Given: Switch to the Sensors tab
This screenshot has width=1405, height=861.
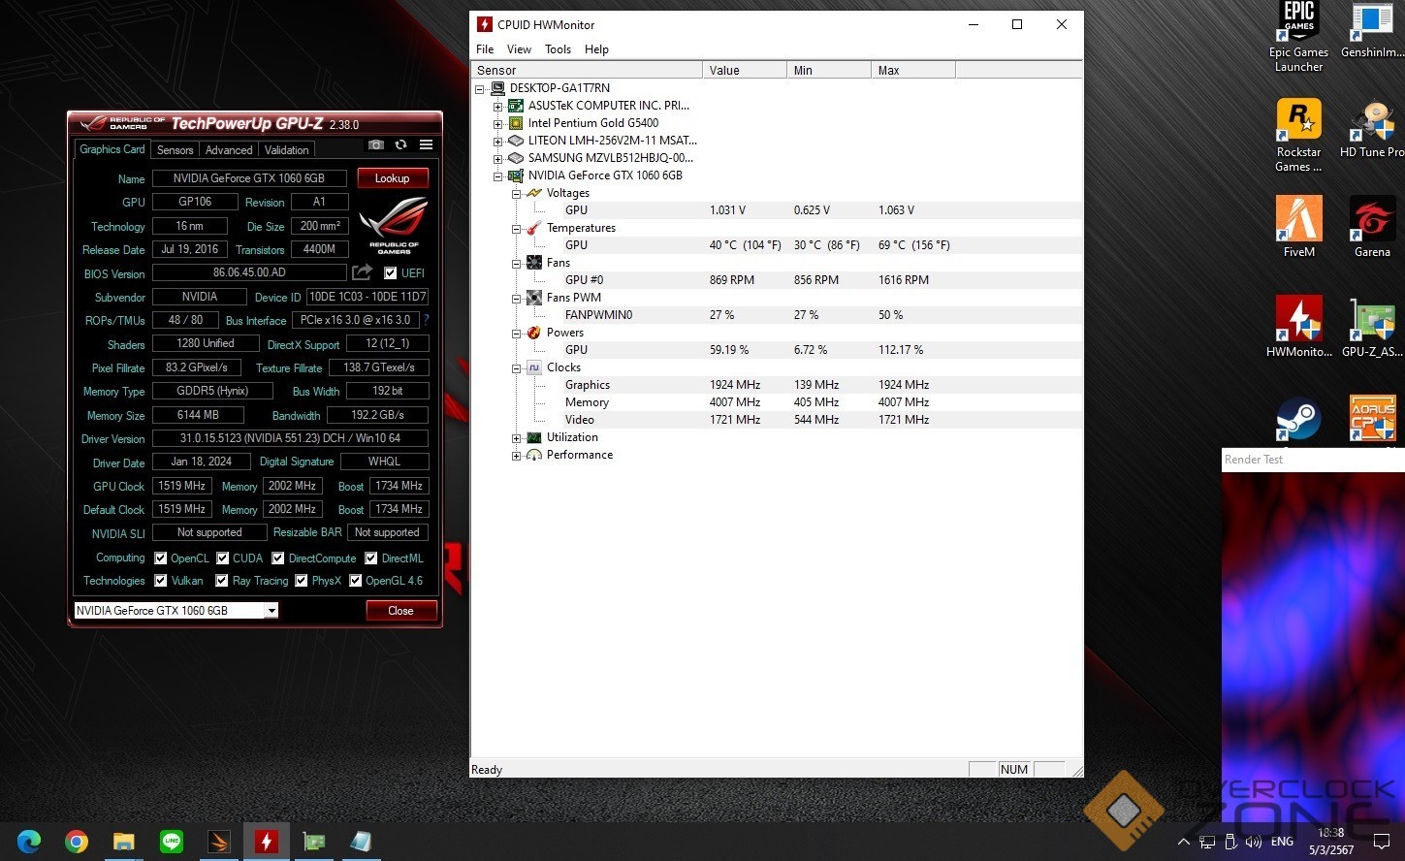Looking at the screenshot, I should [x=175, y=150].
